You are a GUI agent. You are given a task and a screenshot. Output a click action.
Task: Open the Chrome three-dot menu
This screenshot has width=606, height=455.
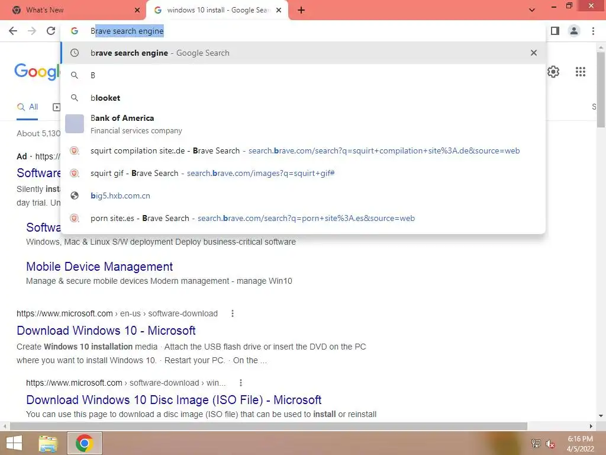pyautogui.click(x=593, y=31)
